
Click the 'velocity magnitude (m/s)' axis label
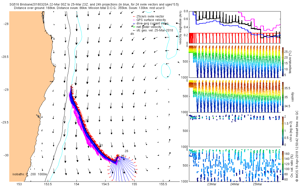tap(180, 28)
